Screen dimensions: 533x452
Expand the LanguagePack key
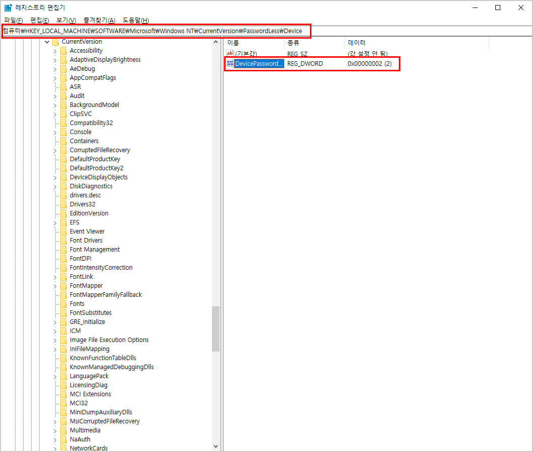pos(55,377)
